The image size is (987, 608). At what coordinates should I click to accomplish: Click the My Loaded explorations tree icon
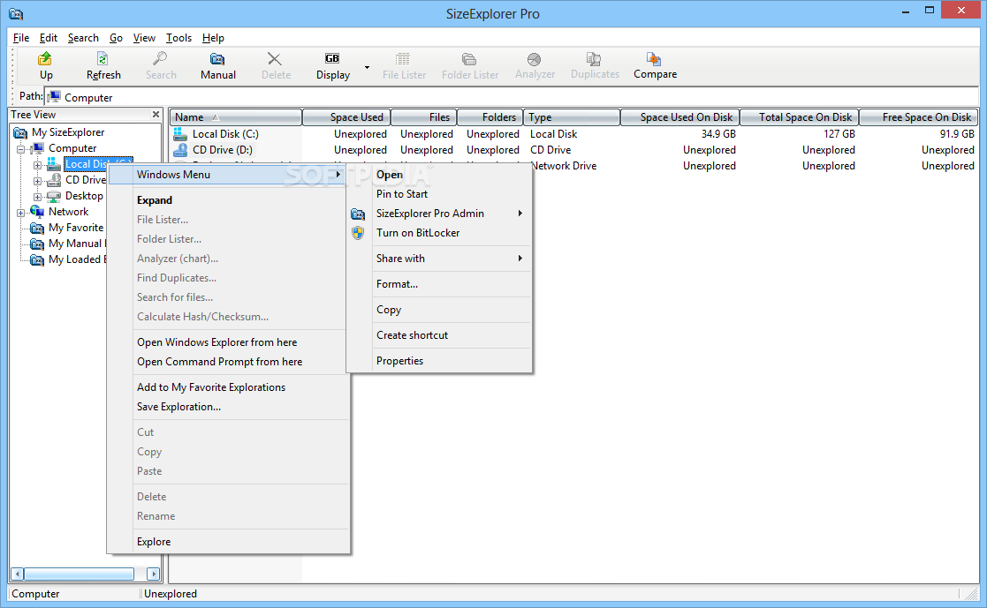tap(37, 259)
